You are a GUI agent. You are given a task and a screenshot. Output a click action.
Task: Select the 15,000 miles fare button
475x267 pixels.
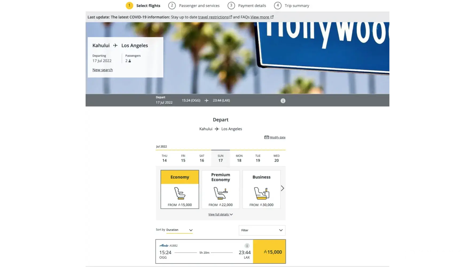(269, 252)
